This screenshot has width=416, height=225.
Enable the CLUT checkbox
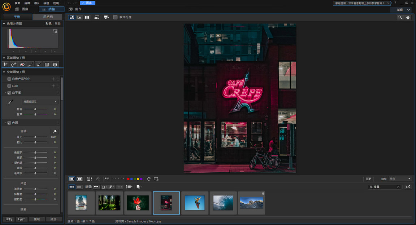(9, 86)
